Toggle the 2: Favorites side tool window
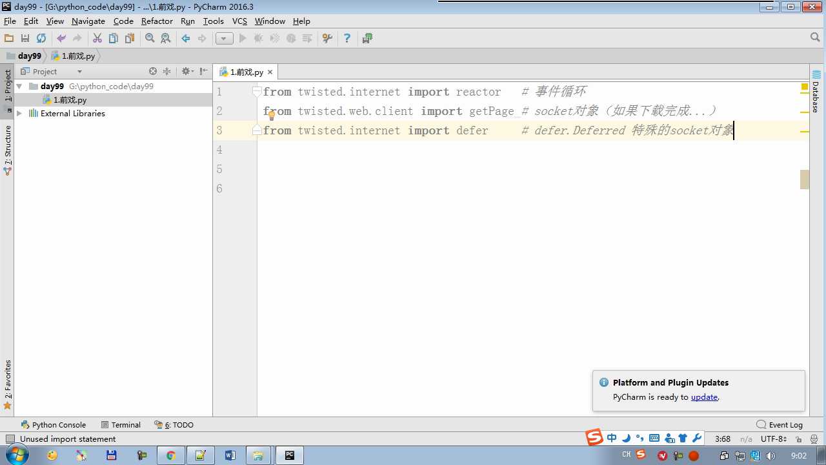The width and height of the screenshot is (826, 465). pyautogui.click(x=7, y=385)
